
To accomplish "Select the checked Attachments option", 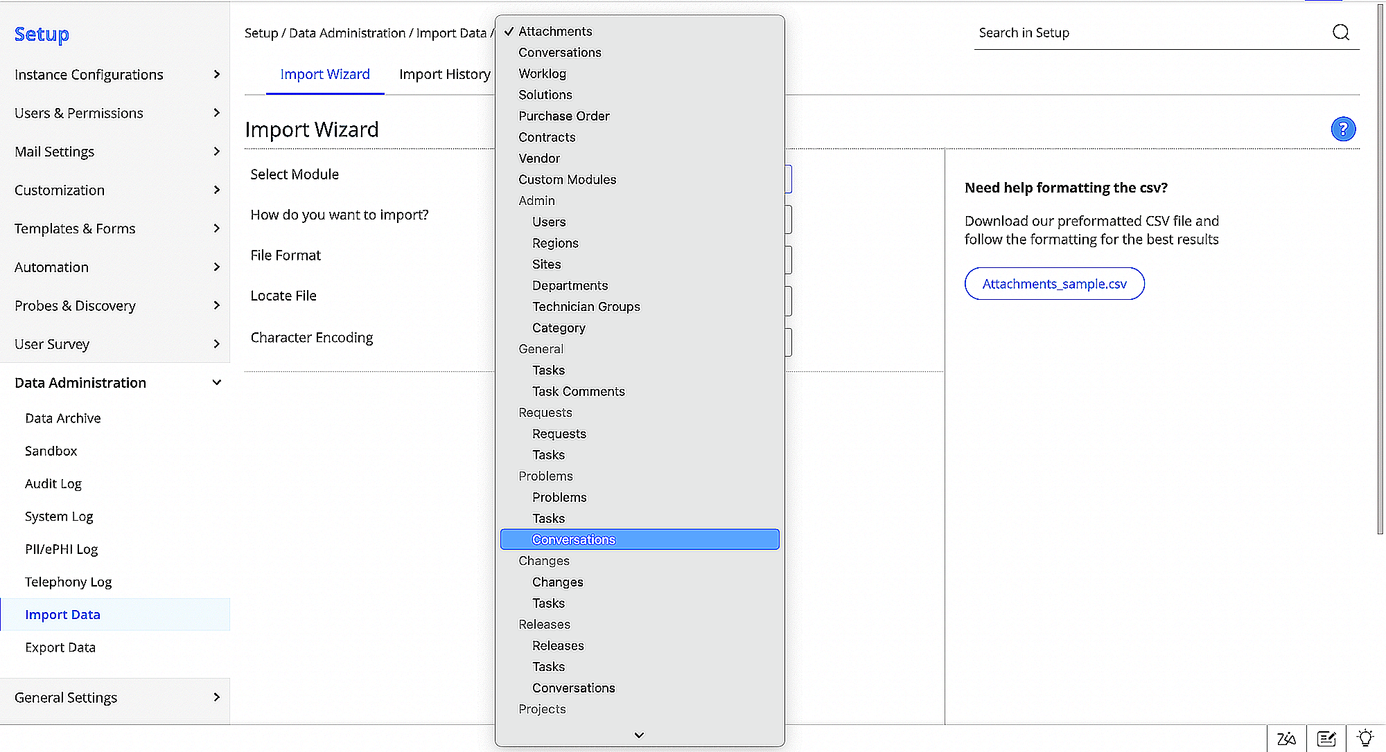I will (554, 31).
